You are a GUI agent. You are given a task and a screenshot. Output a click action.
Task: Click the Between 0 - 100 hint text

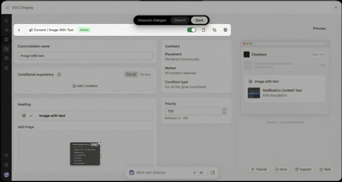(x=177, y=118)
